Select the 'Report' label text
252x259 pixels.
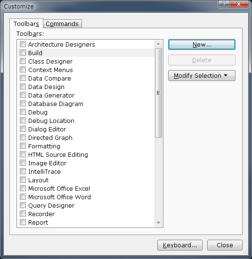tap(38, 223)
